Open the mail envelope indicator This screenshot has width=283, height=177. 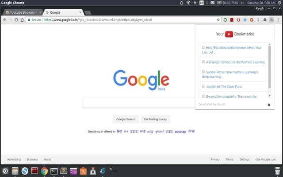212,3
